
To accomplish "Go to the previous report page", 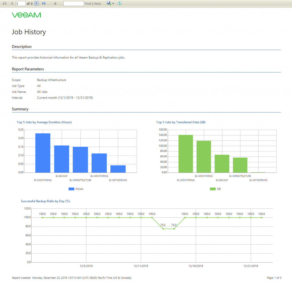I will tap(12, 3).
